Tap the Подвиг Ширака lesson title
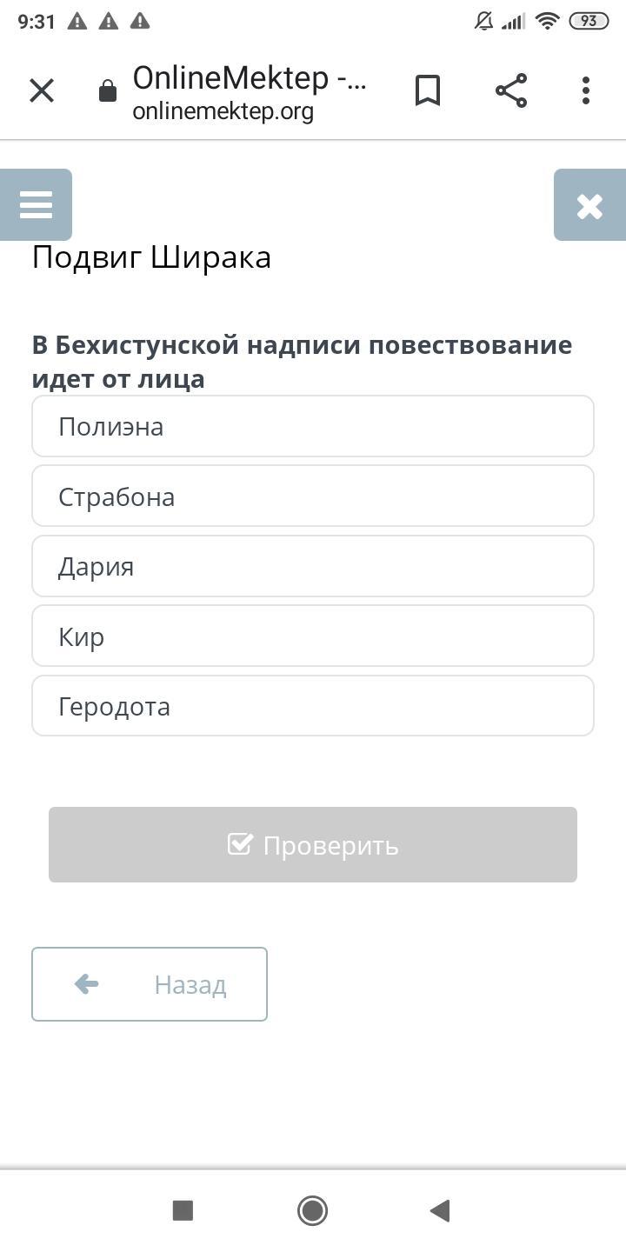Image resolution: width=626 pixels, height=1252 pixels. (152, 257)
